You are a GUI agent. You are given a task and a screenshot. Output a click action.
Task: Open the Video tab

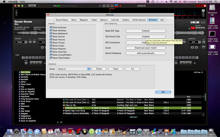point(94,20)
